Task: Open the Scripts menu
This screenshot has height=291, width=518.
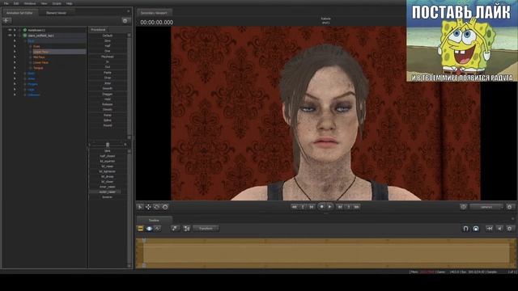Action: [x=57, y=3]
